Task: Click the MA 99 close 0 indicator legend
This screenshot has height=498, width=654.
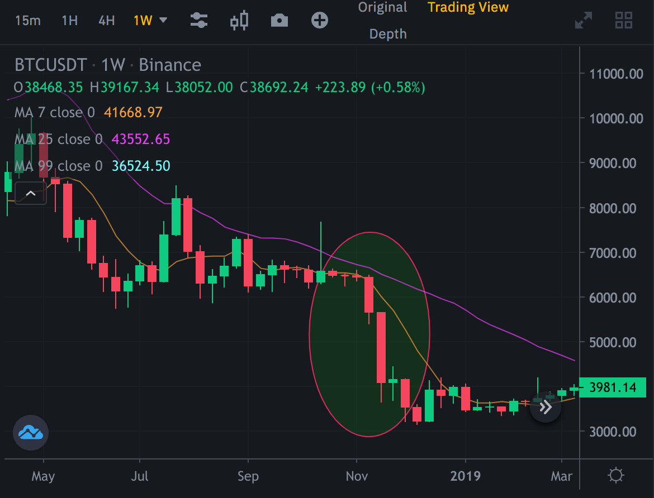Action: point(58,166)
